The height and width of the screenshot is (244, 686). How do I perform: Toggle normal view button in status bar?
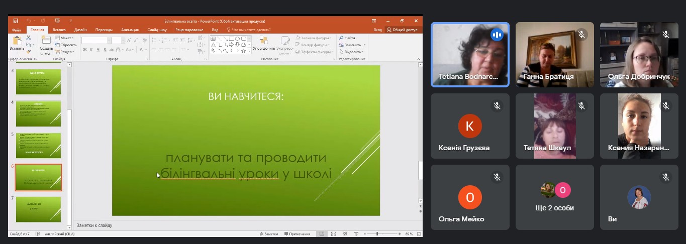point(322,234)
